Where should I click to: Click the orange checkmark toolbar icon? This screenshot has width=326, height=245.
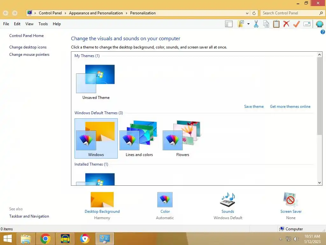click(296, 24)
